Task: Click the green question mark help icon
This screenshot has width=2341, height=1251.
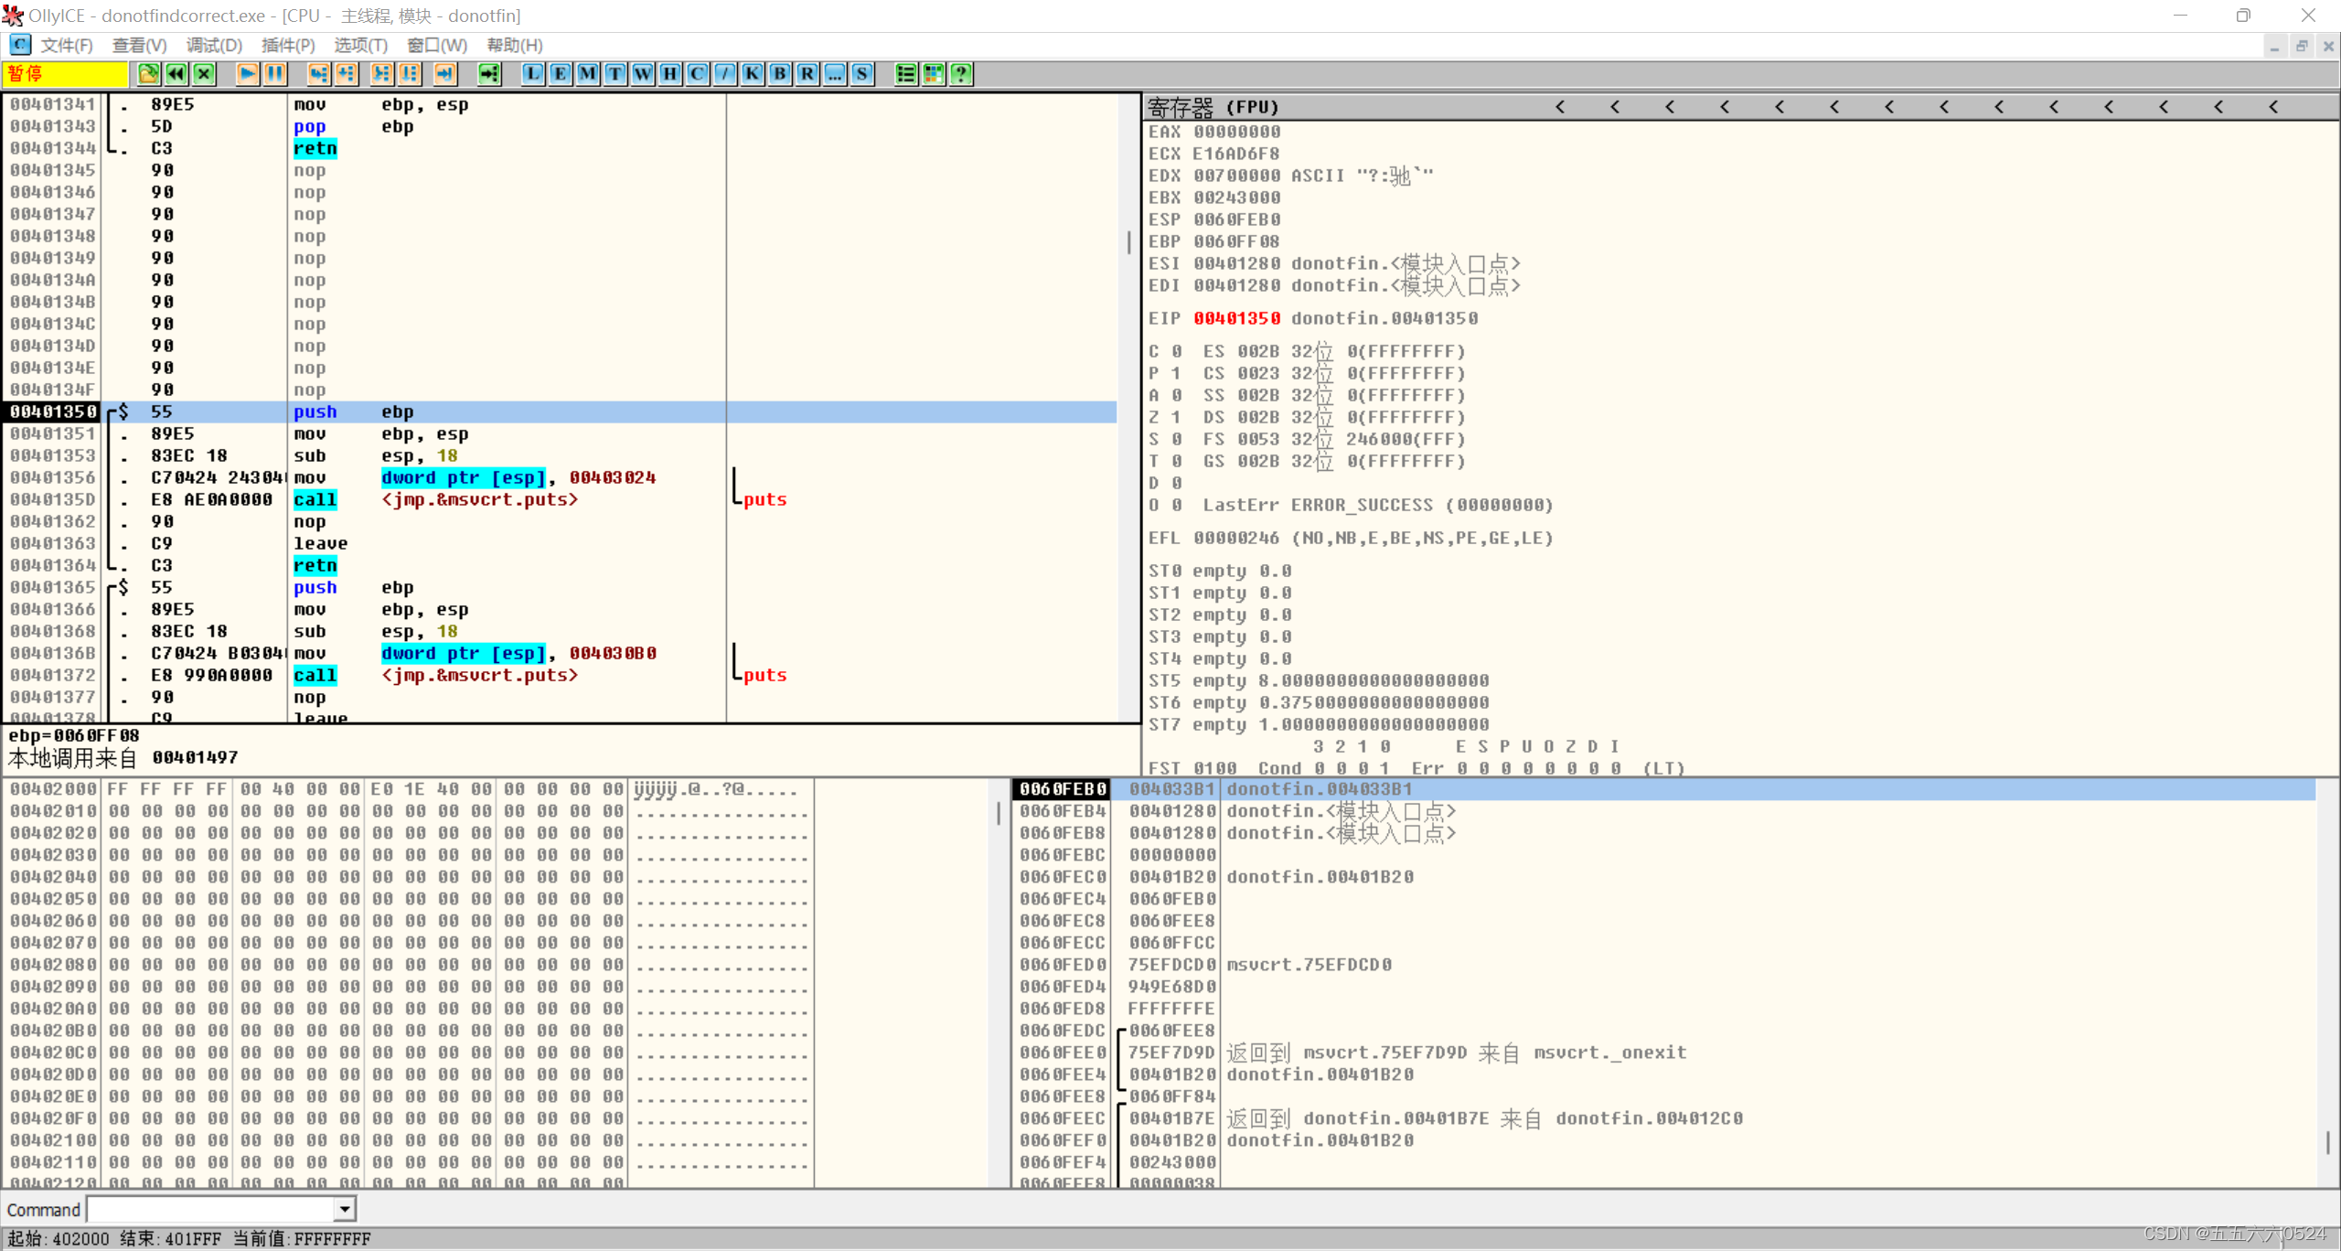Action: tap(961, 74)
